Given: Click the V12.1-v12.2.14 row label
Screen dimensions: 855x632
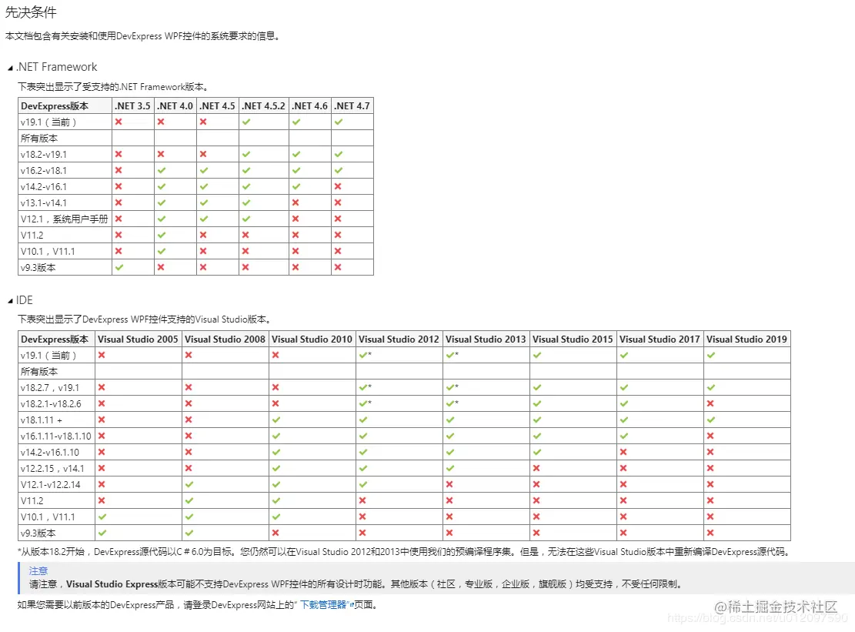Looking at the screenshot, I should tap(51, 485).
